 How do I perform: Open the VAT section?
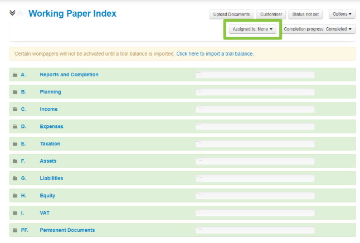(45, 213)
